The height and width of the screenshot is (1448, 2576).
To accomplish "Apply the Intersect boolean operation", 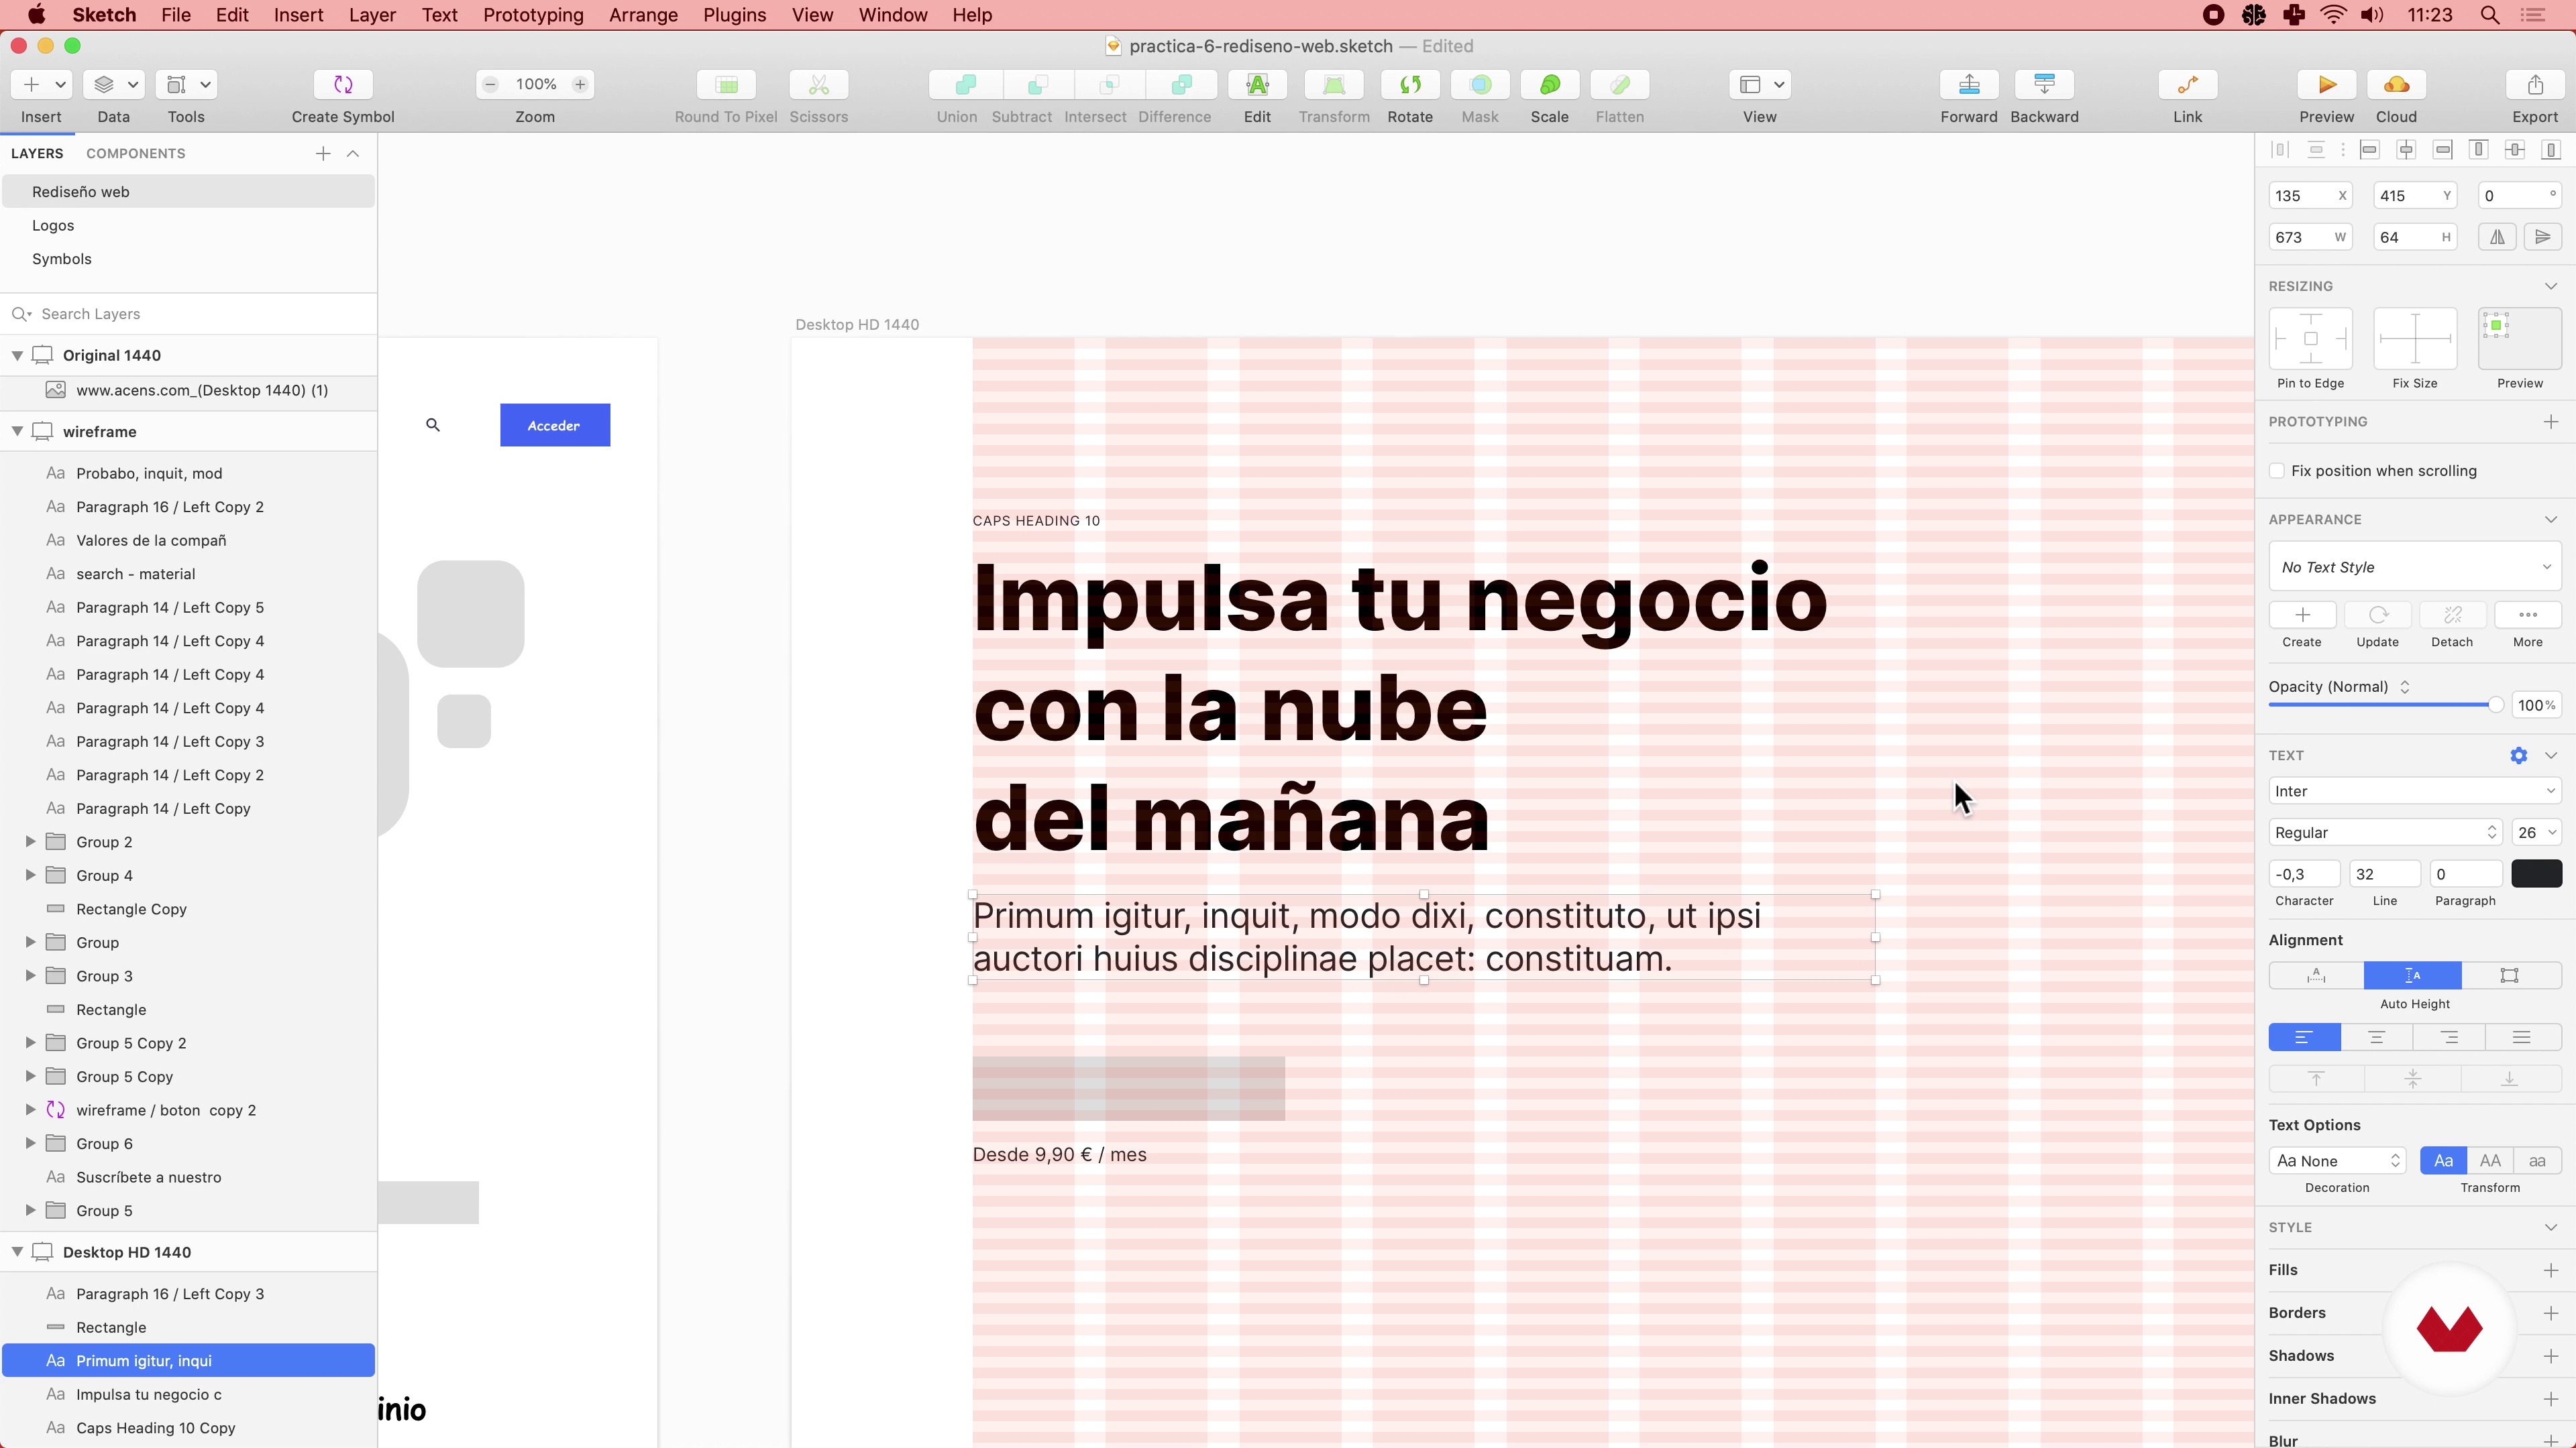I will (x=1109, y=85).
